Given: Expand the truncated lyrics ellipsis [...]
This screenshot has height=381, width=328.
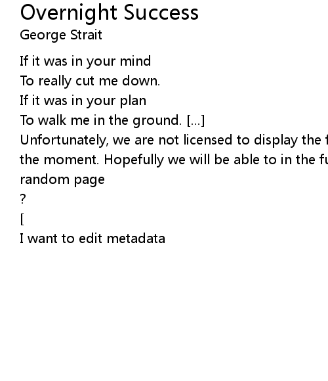Looking at the screenshot, I should tap(196, 120).
